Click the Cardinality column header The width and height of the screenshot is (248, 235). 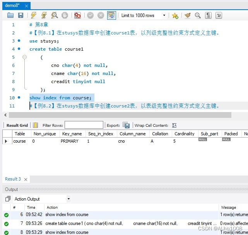pyautogui.click(x=185, y=134)
